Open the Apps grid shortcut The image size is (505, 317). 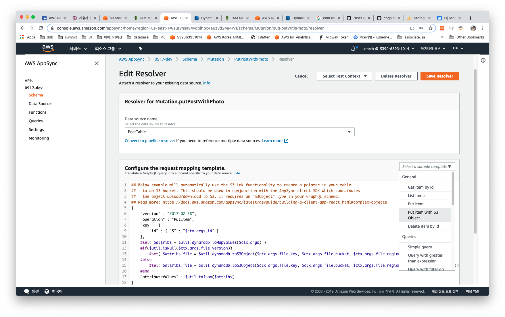[x=28, y=37]
